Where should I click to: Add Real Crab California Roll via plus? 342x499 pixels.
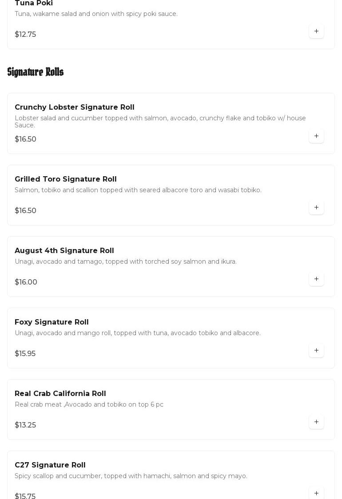pos(316,422)
